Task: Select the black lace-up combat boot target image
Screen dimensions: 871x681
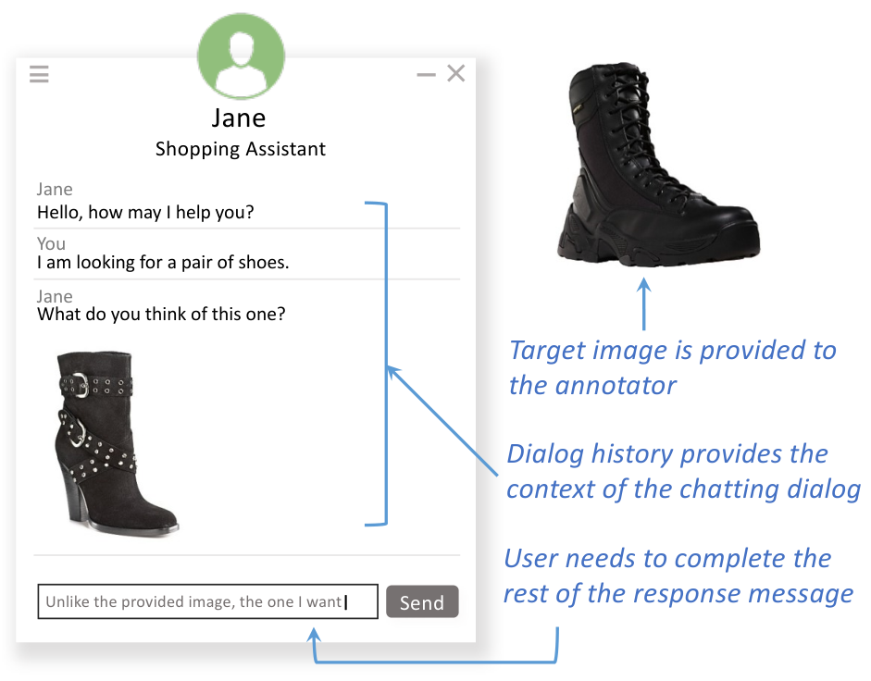Action: coord(658,164)
